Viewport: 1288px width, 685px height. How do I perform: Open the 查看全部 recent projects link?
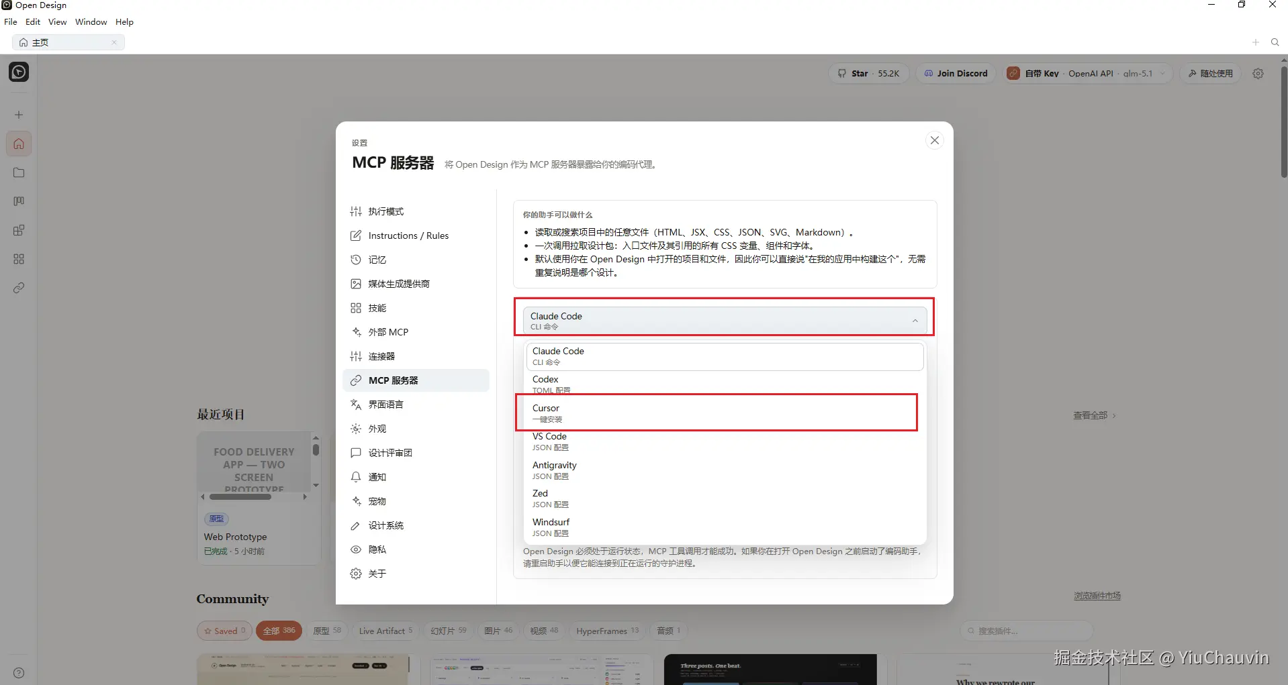click(1094, 415)
